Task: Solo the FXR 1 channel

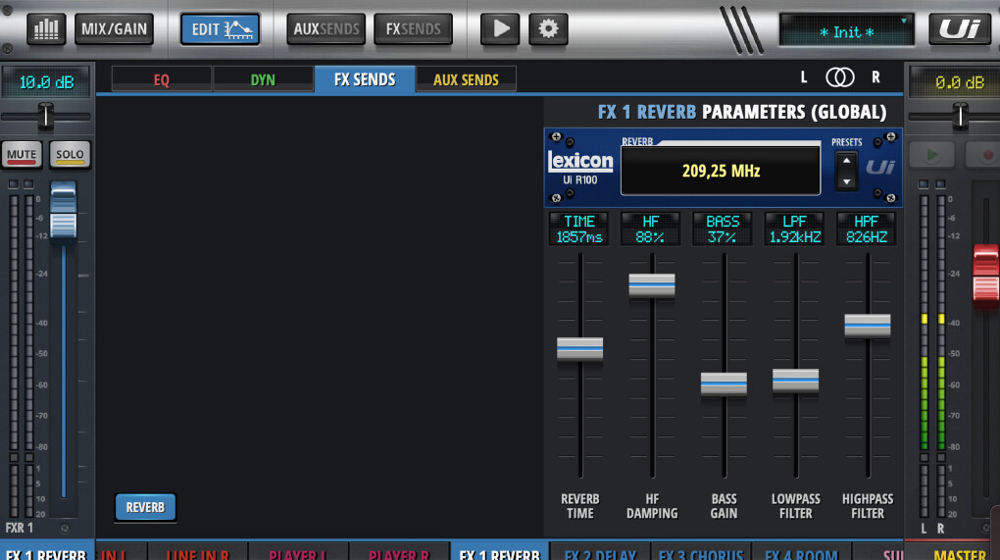Action: [71, 155]
